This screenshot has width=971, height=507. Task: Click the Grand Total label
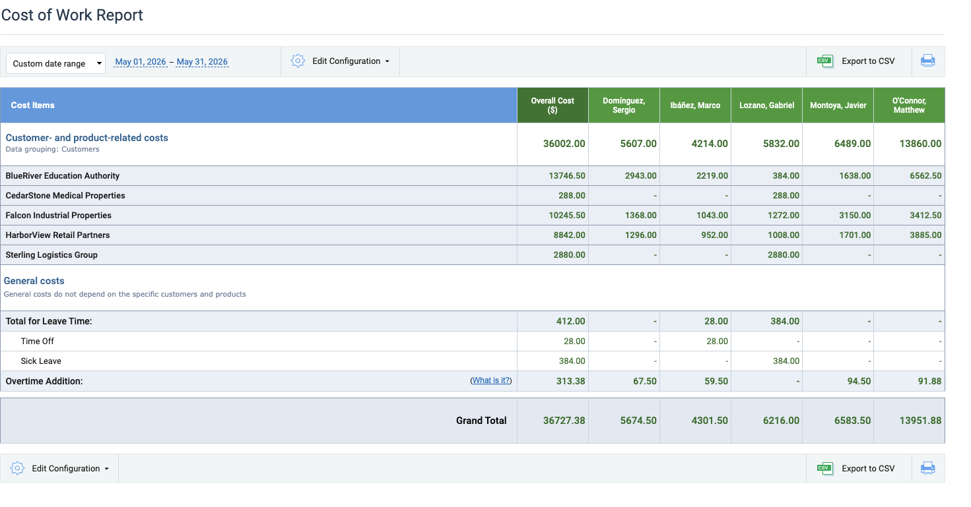[x=481, y=421]
